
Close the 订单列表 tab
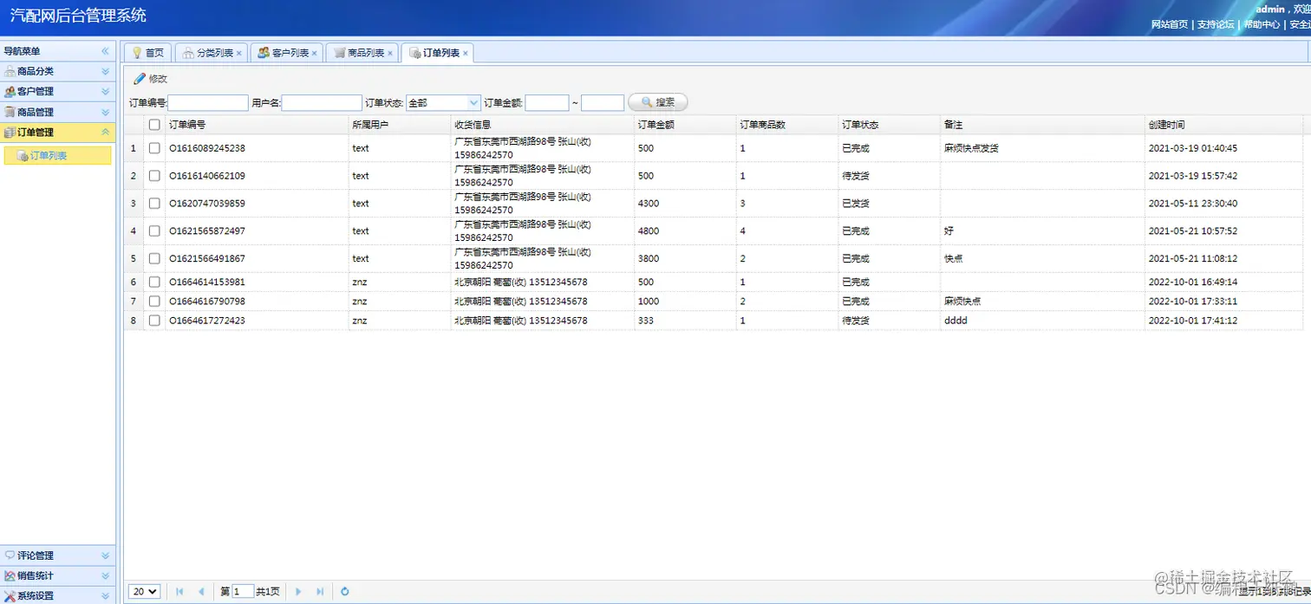[466, 54]
